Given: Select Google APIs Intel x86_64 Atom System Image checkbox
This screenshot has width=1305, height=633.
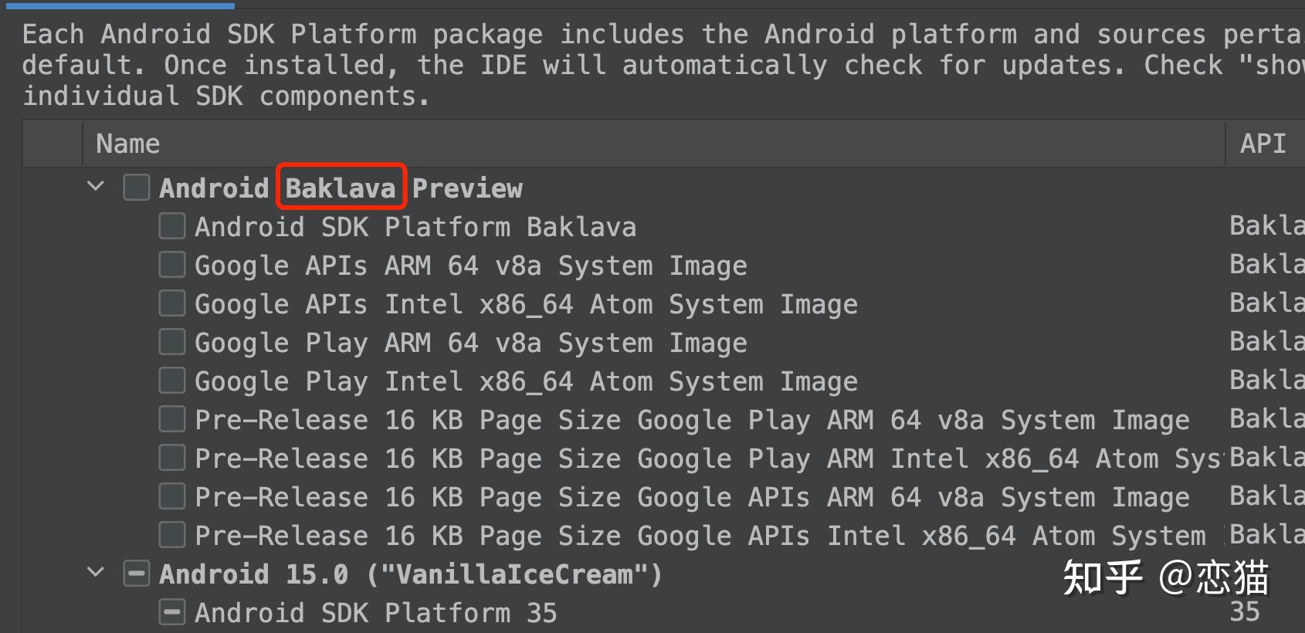Looking at the screenshot, I should click(x=171, y=303).
